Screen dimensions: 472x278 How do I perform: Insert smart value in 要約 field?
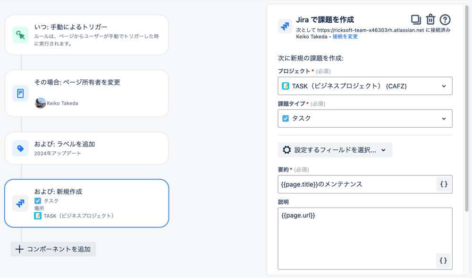(444, 184)
